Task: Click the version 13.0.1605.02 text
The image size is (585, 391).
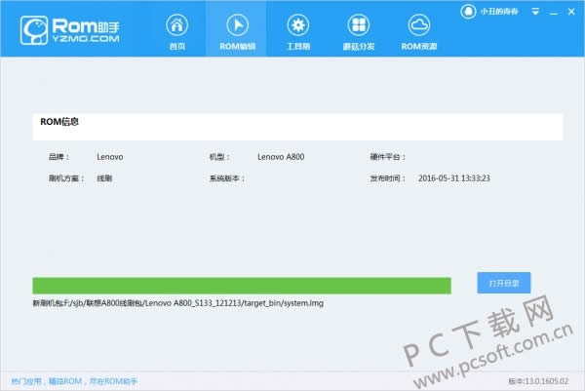Action: point(538,381)
